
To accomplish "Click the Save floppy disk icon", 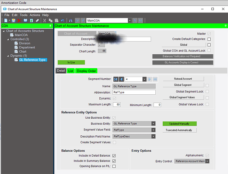I will [14, 21].
